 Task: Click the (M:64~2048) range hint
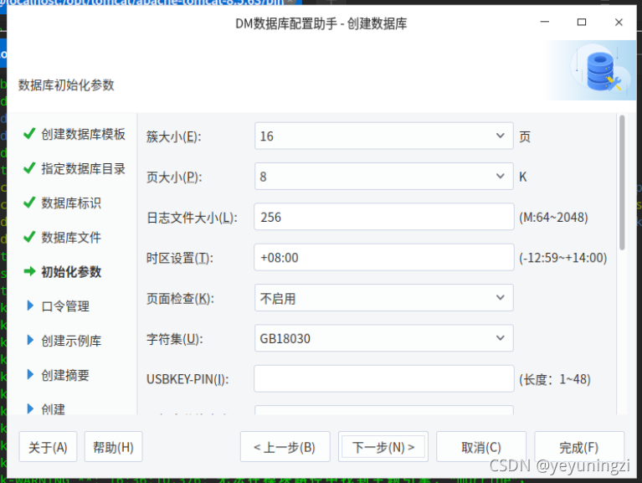click(x=553, y=217)
